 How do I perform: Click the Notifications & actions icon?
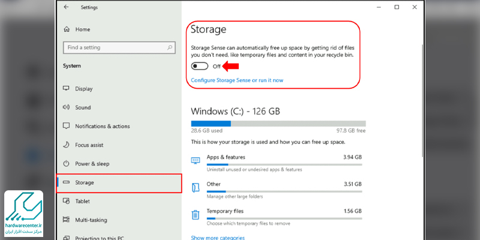66,126
